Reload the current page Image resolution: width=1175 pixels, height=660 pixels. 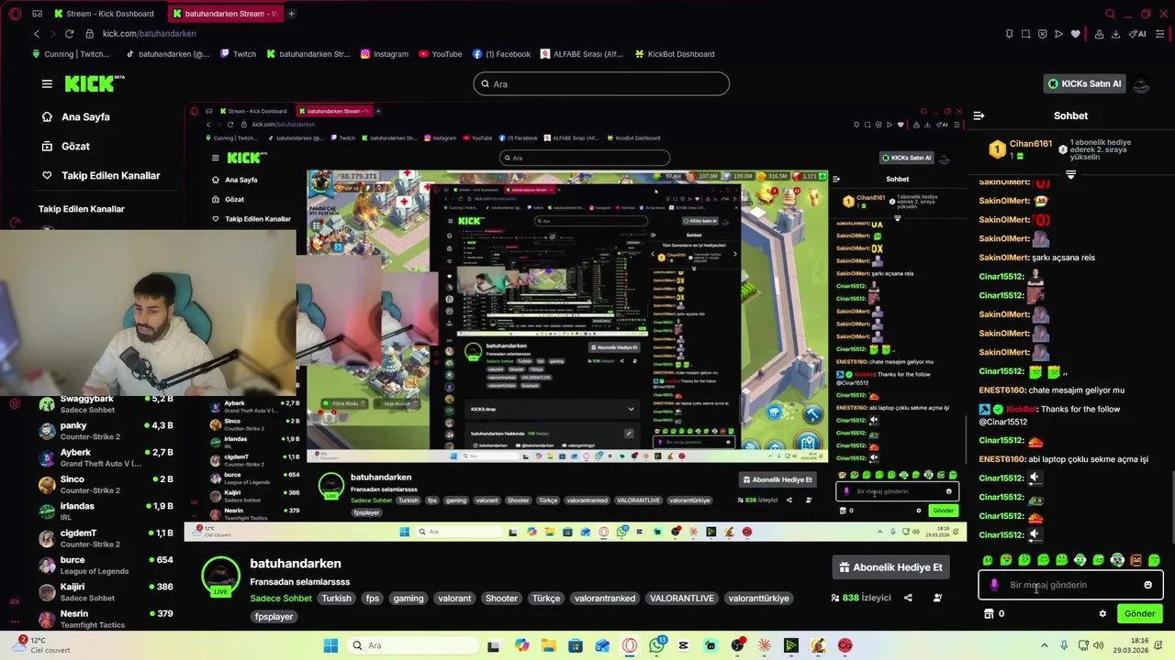(x=69, y=34)
